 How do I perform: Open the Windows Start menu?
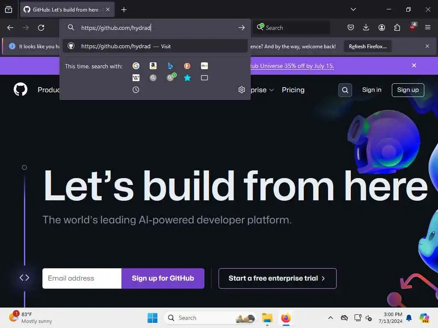click(x=153, y=318)
